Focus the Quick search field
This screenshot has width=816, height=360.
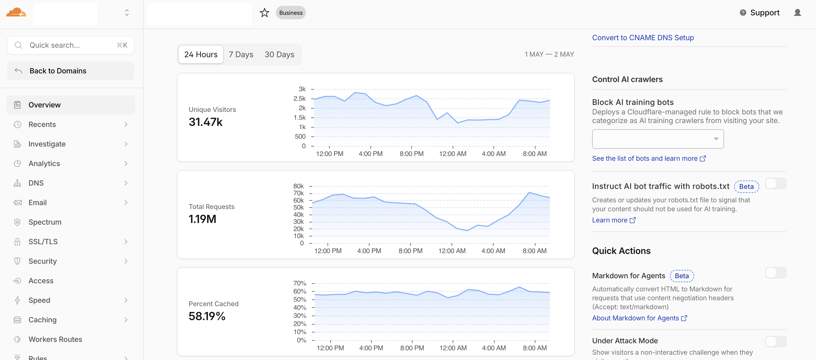coord(71,45)
